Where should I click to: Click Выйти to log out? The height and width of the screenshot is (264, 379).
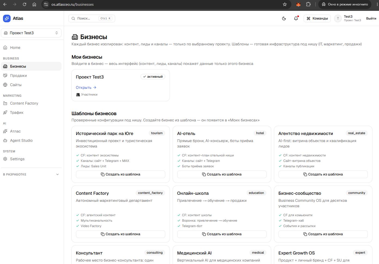pos(371,18)
